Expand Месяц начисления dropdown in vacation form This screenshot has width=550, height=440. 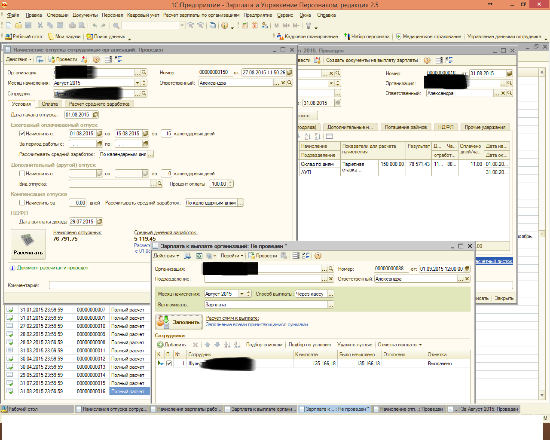pos(137,83)
